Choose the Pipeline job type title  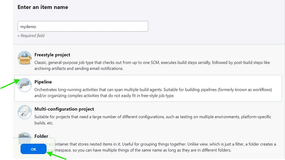43,82
